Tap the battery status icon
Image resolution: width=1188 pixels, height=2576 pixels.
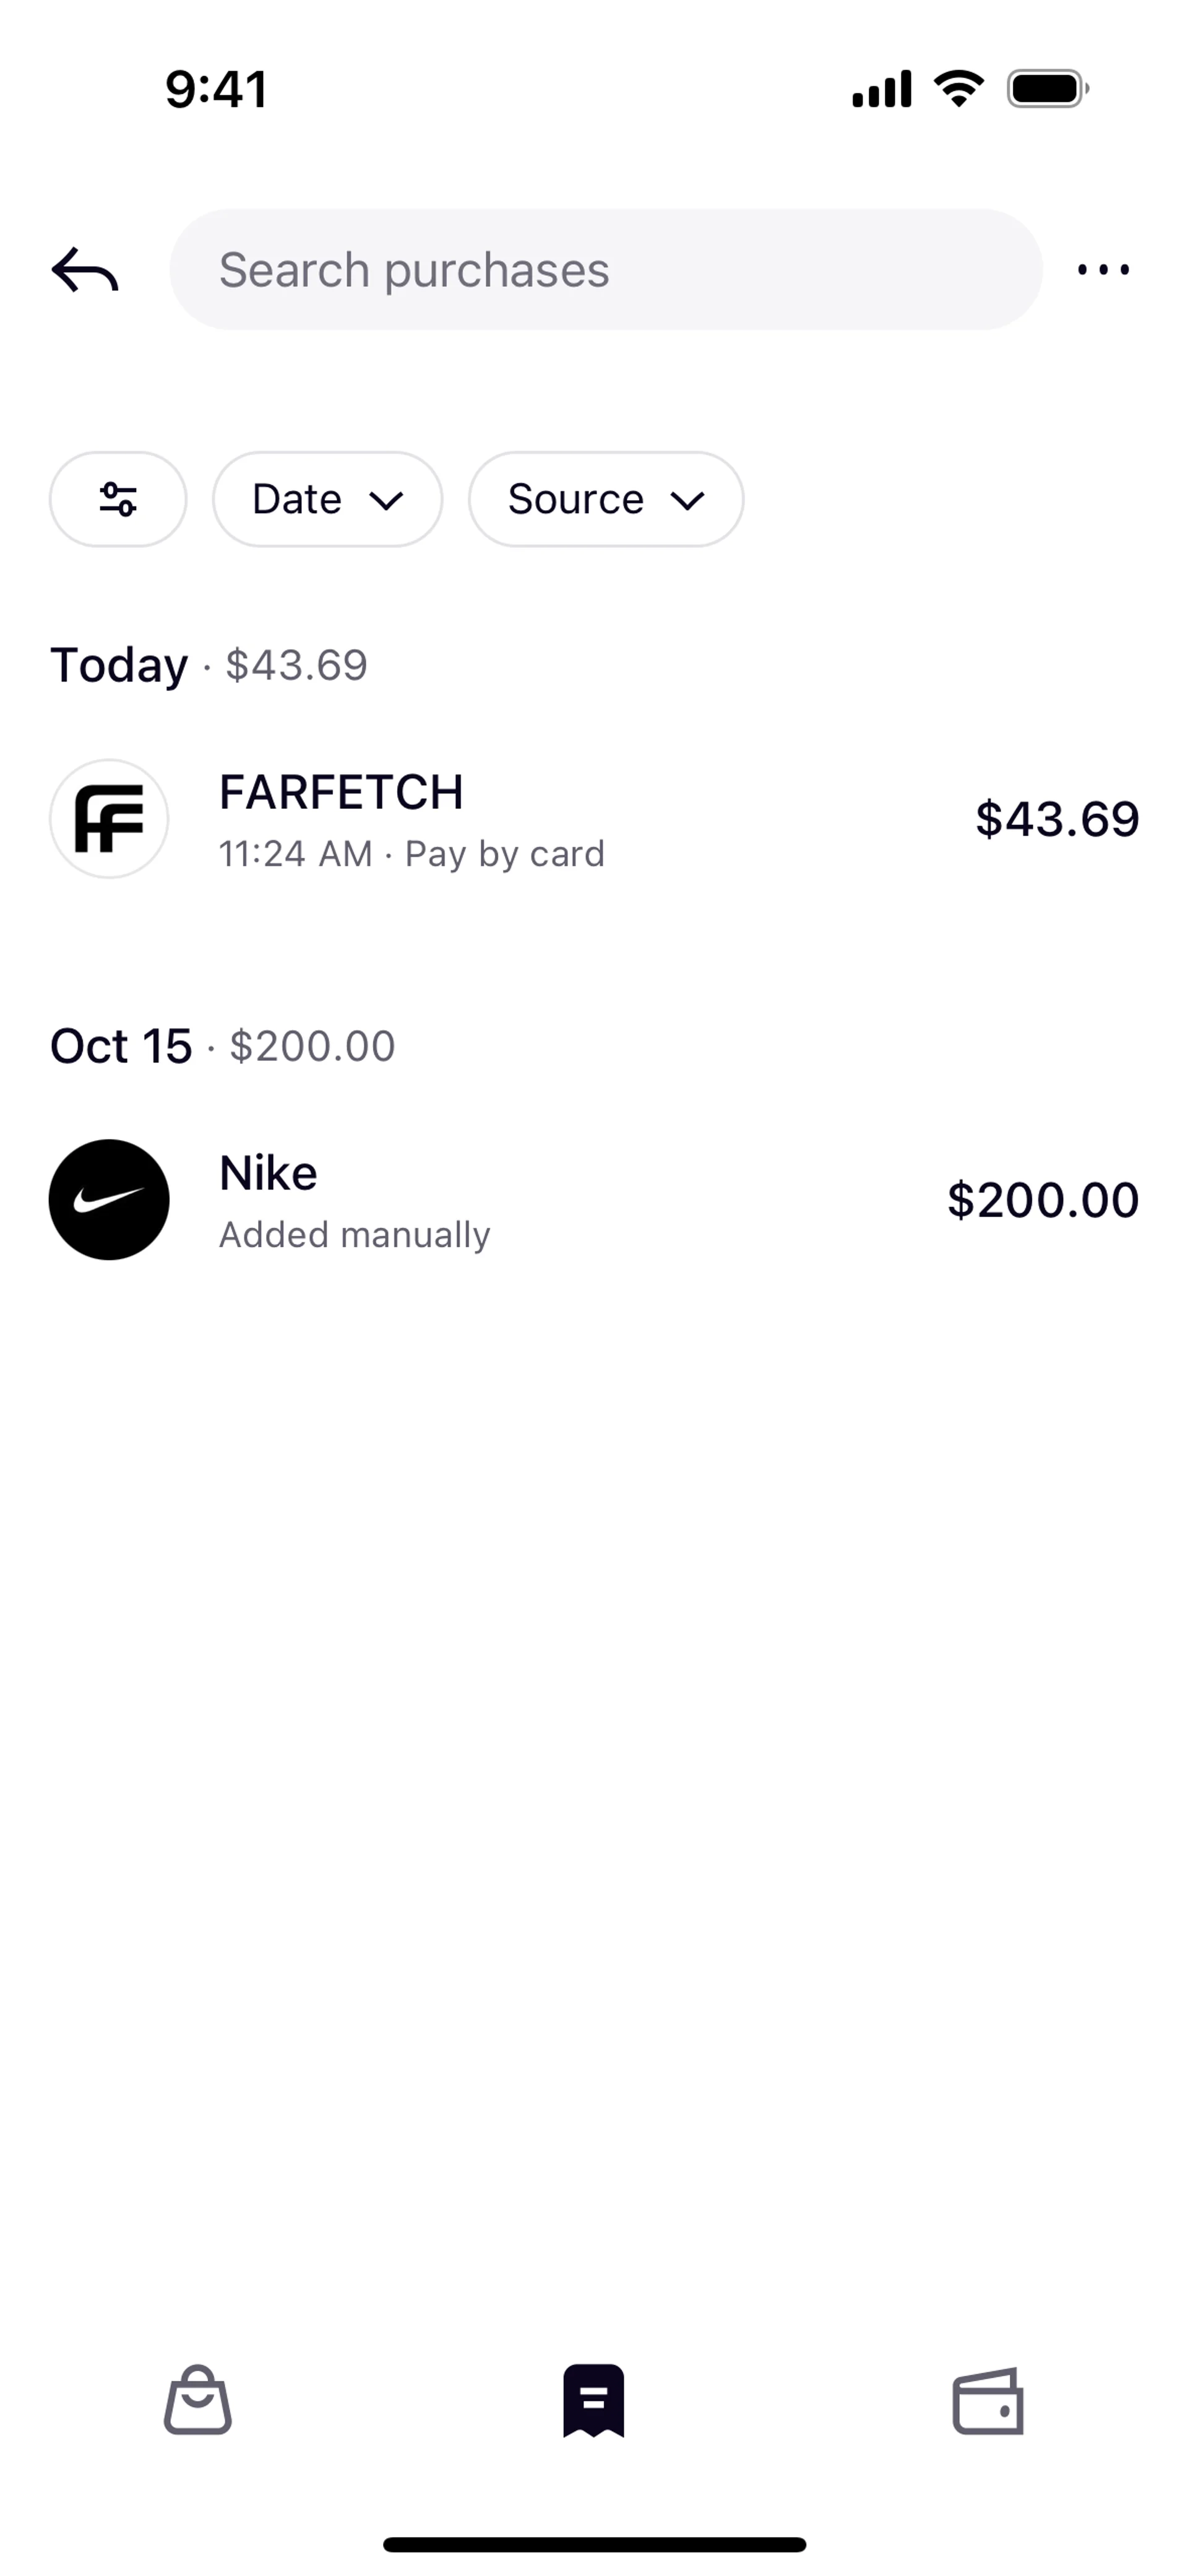[x=1048, y=89]
